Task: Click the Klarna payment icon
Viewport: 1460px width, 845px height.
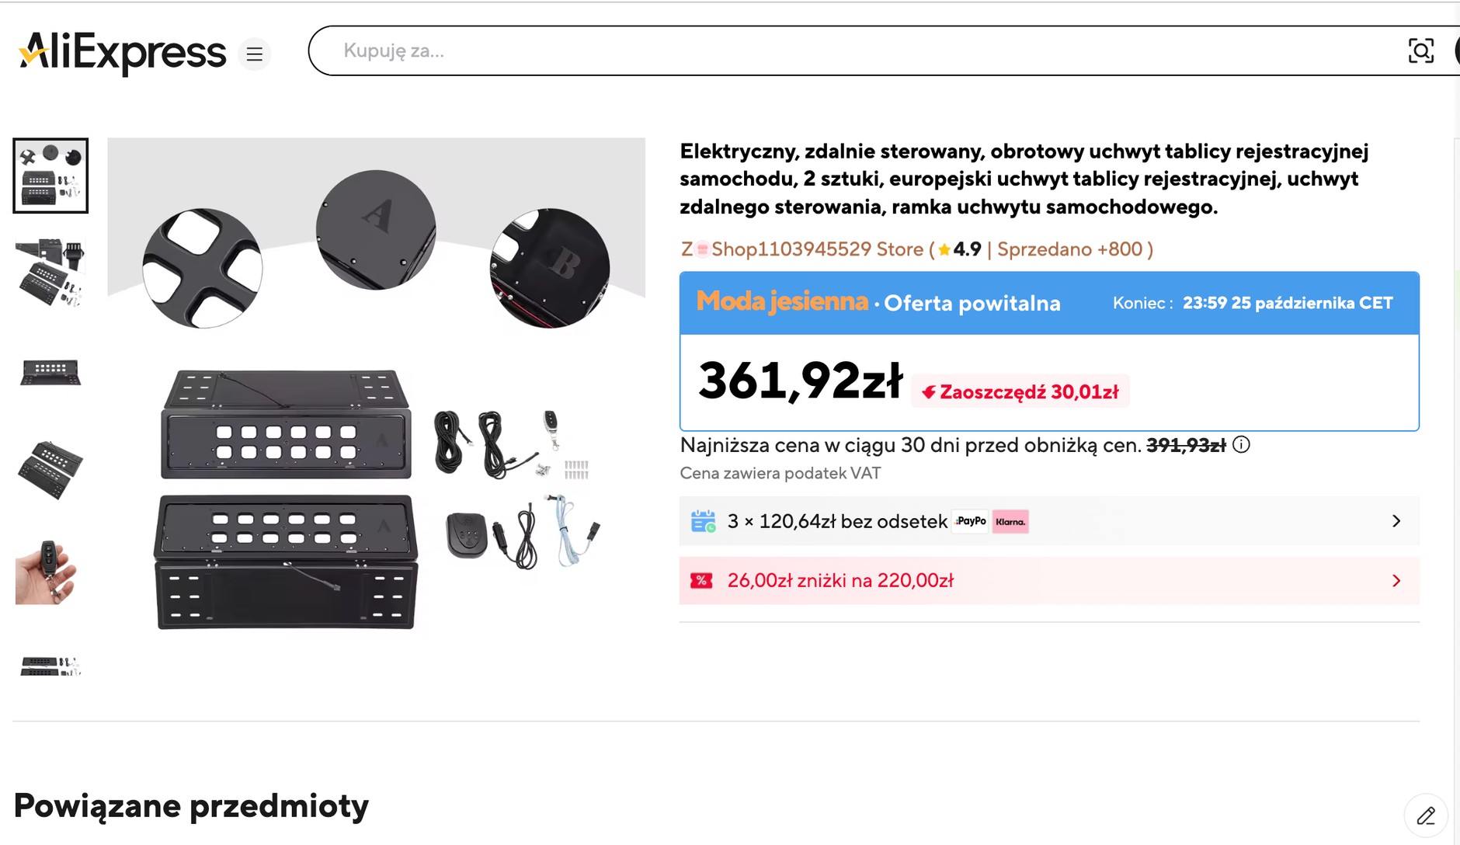Action: tap(1011, 521)
